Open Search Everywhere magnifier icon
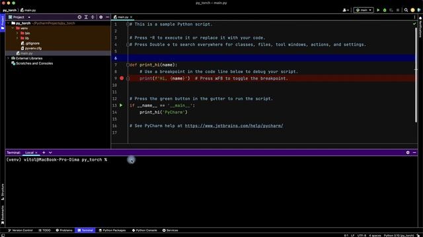 (x=406, y=11)
